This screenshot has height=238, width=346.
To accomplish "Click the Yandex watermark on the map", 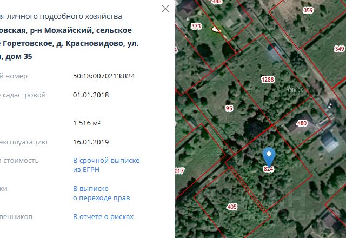I will (x=295, y=89).
